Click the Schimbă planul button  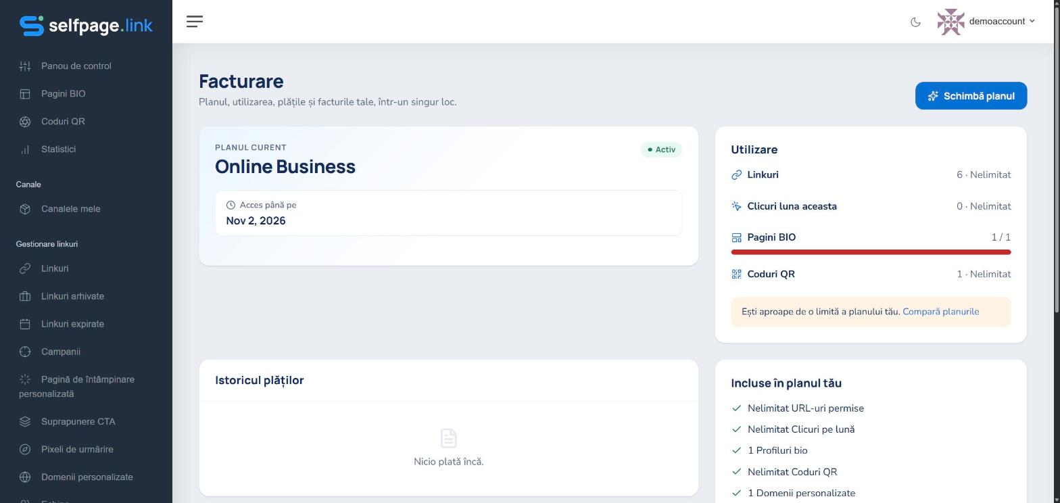971,96
